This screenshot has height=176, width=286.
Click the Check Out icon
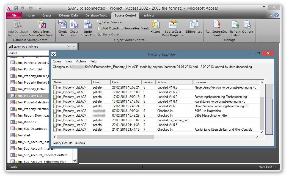[x=74, y=24]
